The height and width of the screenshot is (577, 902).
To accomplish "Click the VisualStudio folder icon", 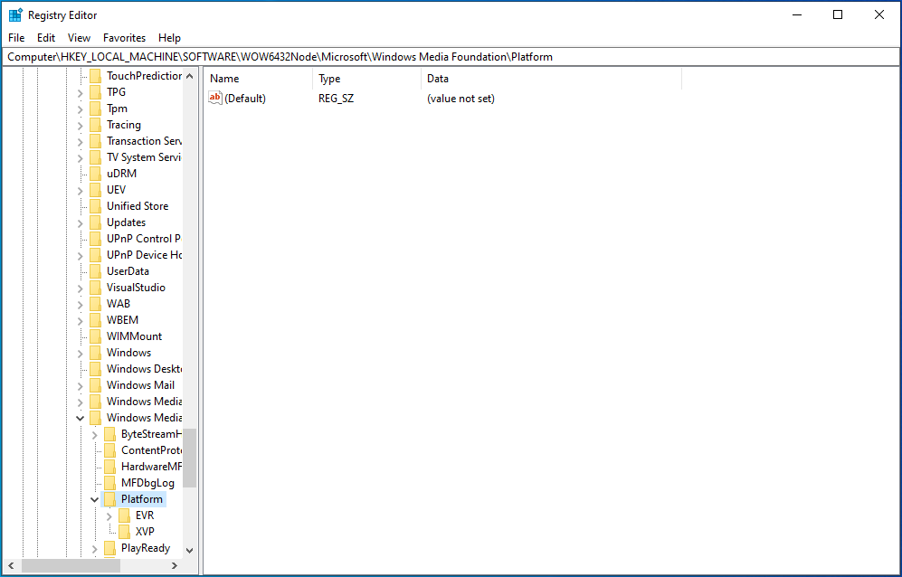I will click(95, 287).
